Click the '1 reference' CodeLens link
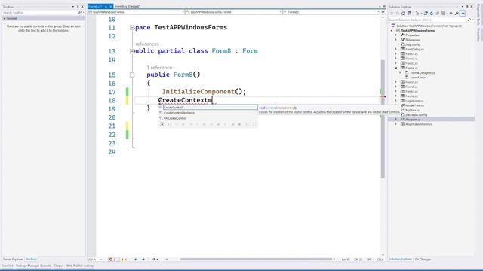This screenshot has height=271, width=483. (x=159, y=68)
